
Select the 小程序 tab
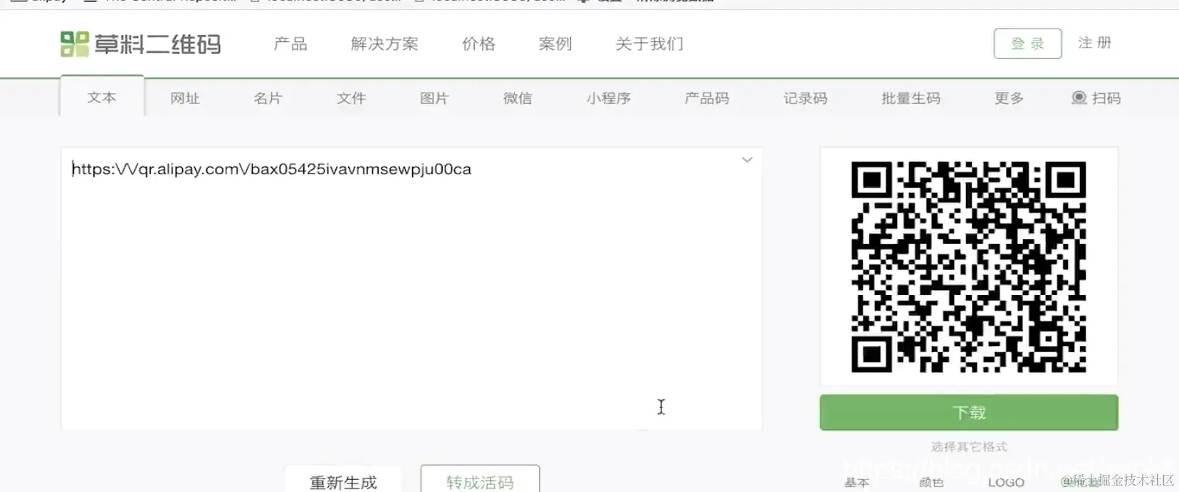(609, 98)
